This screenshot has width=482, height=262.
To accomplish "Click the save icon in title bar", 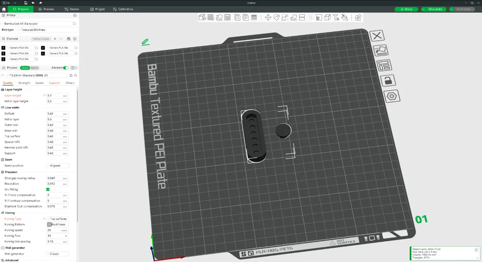I will tap(26, 3).
